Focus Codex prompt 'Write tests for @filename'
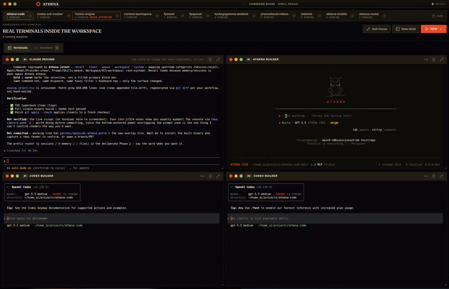449x289 pixels. [x=112, y=219]
